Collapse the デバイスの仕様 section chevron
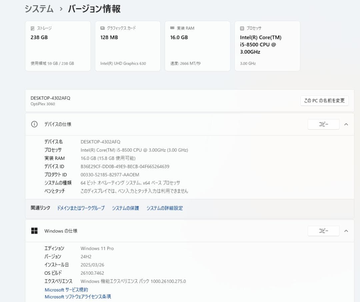Screen dimensions: 360x302 tap(346, 124)
